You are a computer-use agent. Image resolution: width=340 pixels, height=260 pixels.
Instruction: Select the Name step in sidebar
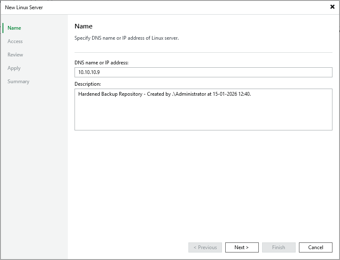(14, 28)
